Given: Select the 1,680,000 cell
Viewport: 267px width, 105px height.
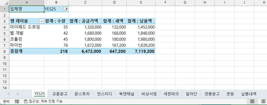Looking at the screenshot, I should pos(85,33).
